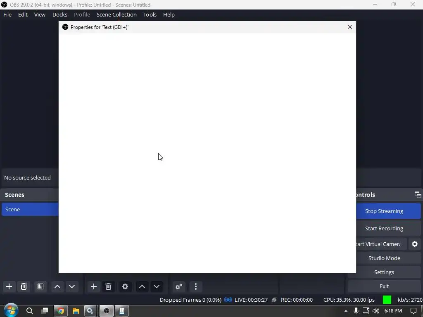This screenshot has width=423, height=317.
Task: Show hidden tray icons arrow
Action: pyautogui.click(x=346, y=311)
